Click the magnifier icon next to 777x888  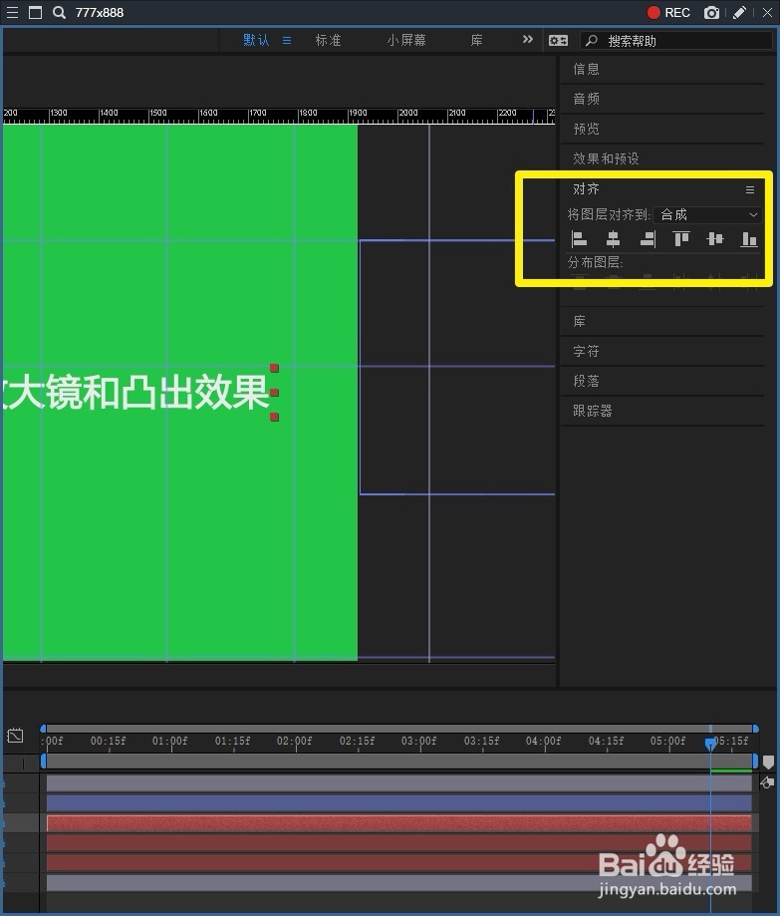tap(59, 12)
